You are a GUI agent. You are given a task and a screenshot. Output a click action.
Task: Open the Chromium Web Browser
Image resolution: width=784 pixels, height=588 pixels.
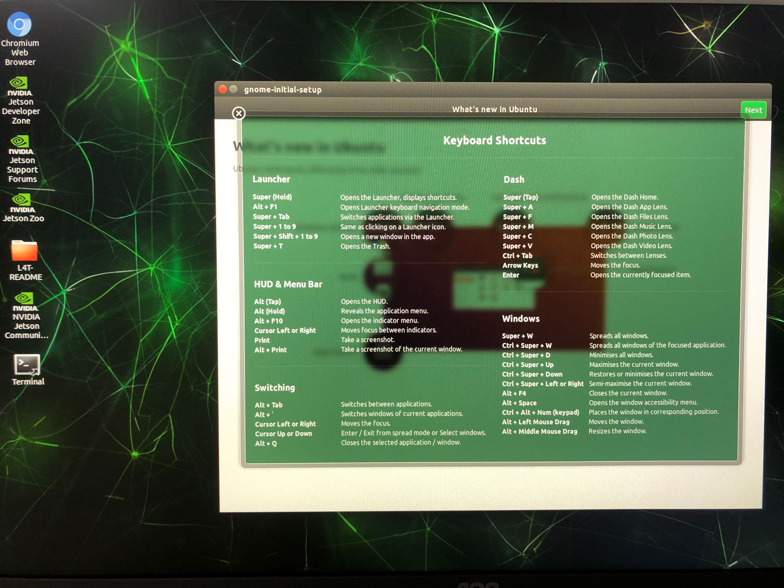20,25
